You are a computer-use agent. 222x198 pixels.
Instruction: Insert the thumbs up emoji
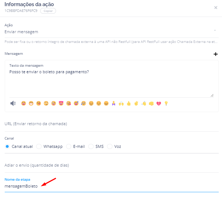coord(128,104)
